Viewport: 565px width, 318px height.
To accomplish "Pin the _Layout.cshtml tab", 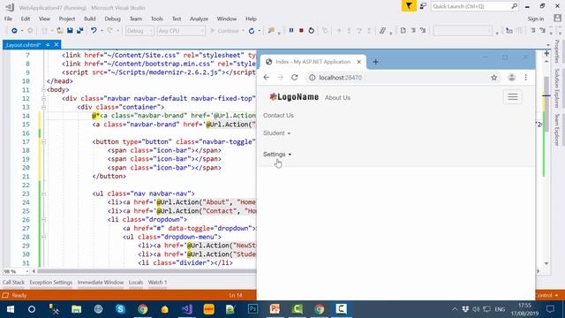I will pos(48,45).
